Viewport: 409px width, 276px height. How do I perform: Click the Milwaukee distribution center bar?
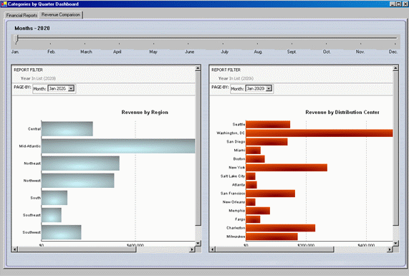point(271,237)
